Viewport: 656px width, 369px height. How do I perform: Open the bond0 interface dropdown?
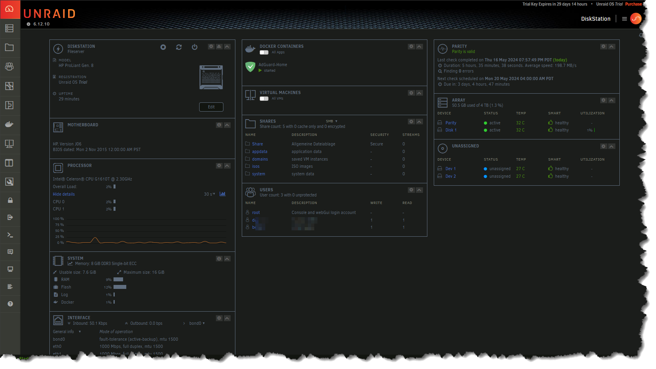click(197, 323)
